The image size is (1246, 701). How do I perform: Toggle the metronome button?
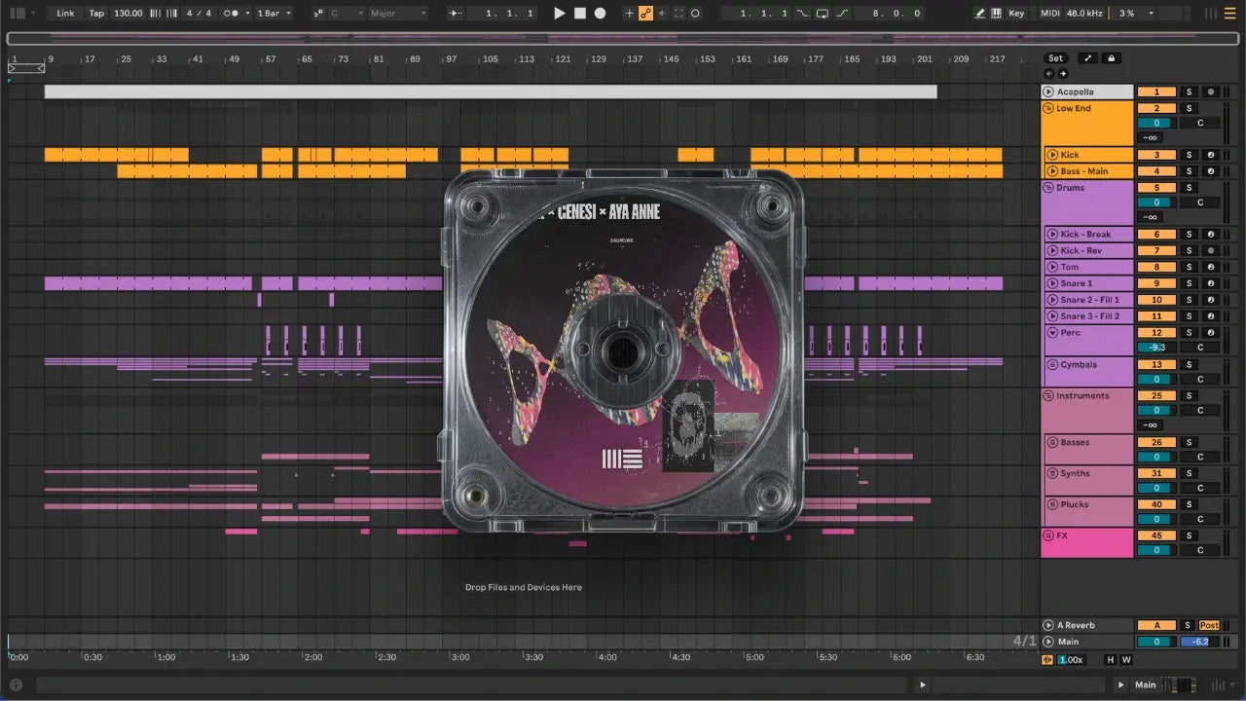click(233, 14)
